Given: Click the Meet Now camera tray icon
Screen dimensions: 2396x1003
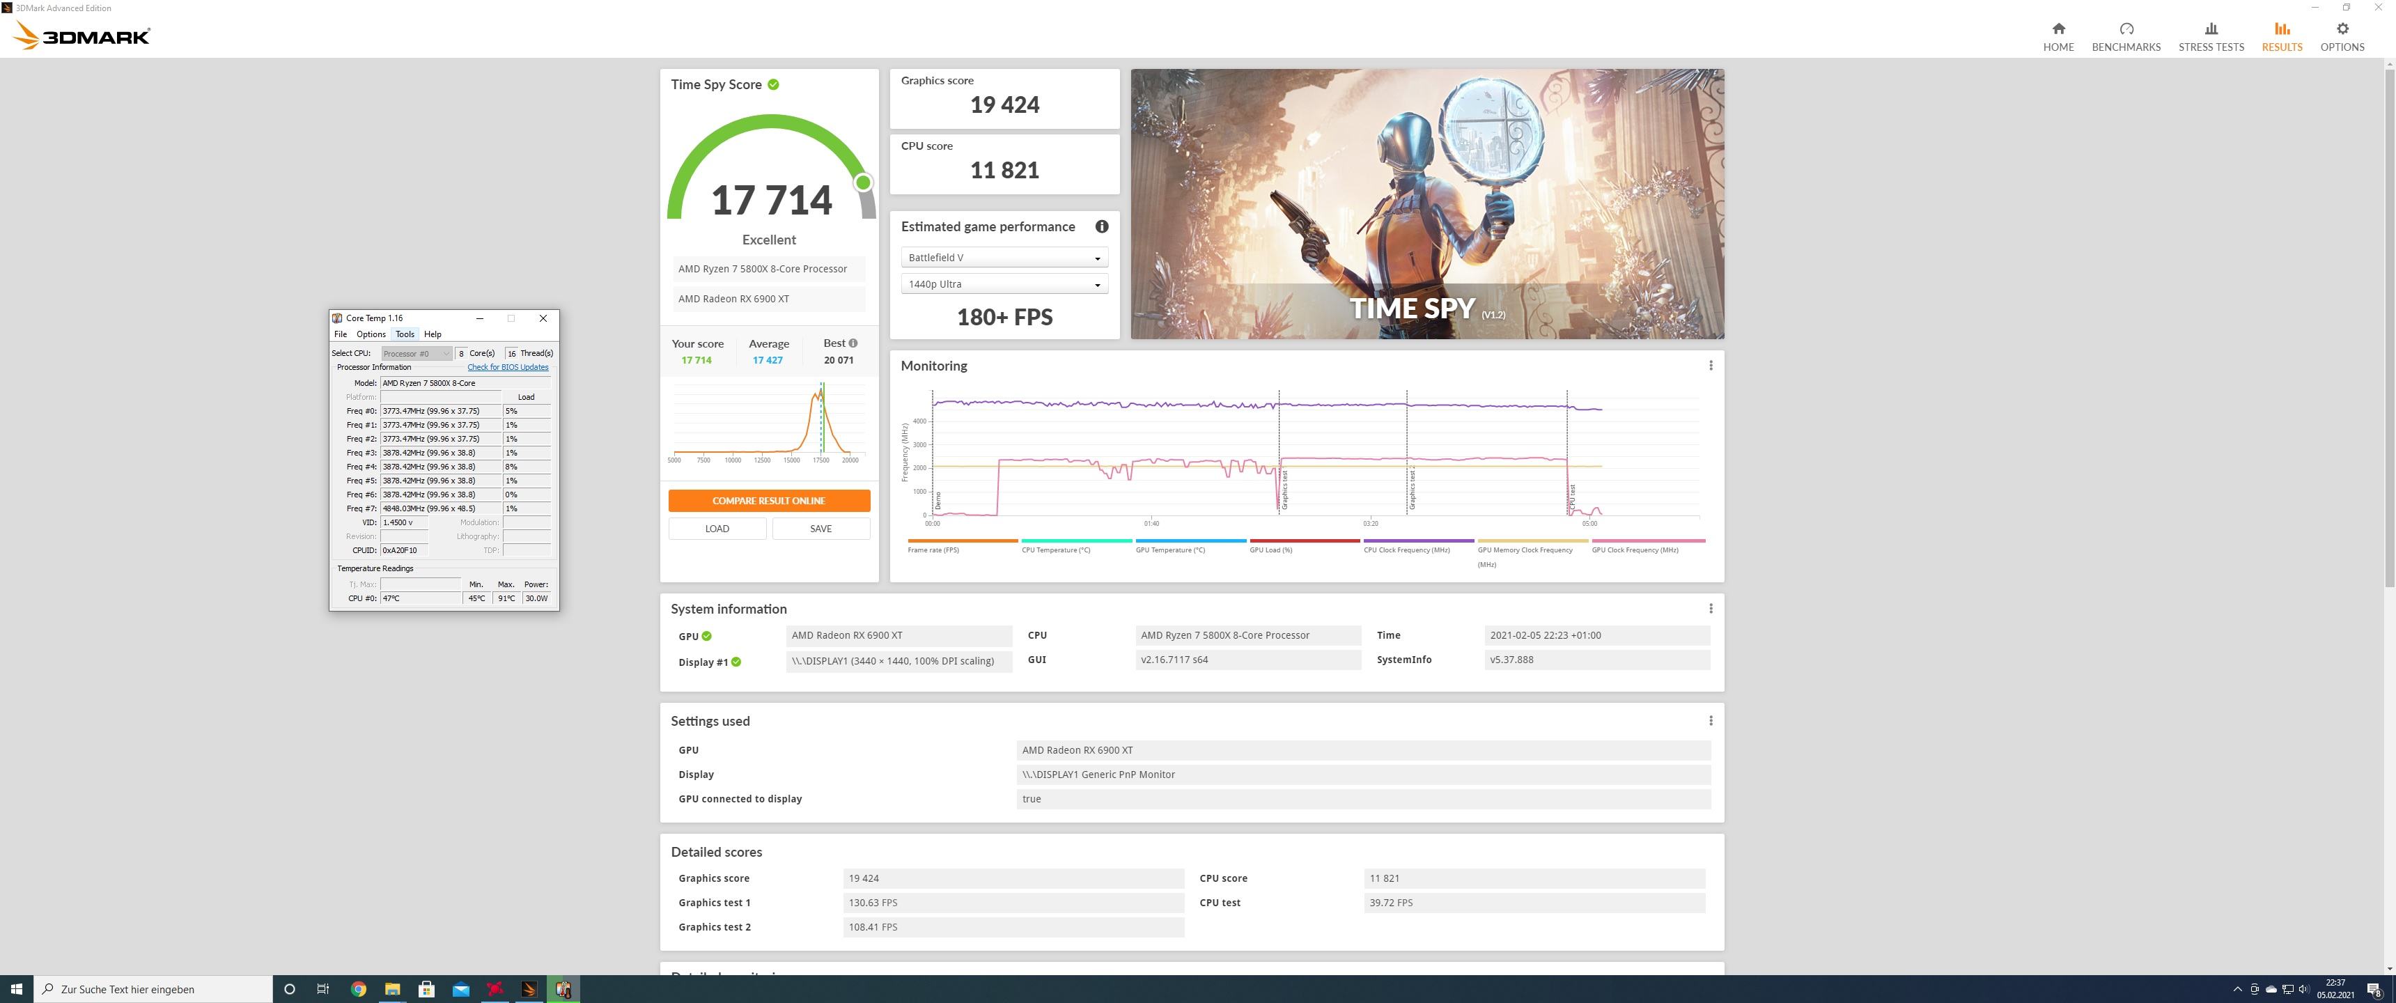Looking at the screenshot, I should (x=2254, y=989).
